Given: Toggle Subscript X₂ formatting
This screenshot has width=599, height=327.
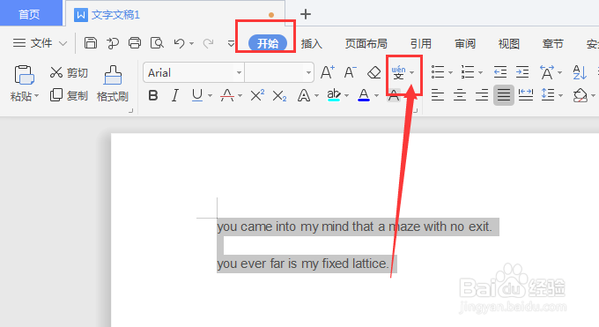Looking at the screenshot, I should (x=279, y=95).
